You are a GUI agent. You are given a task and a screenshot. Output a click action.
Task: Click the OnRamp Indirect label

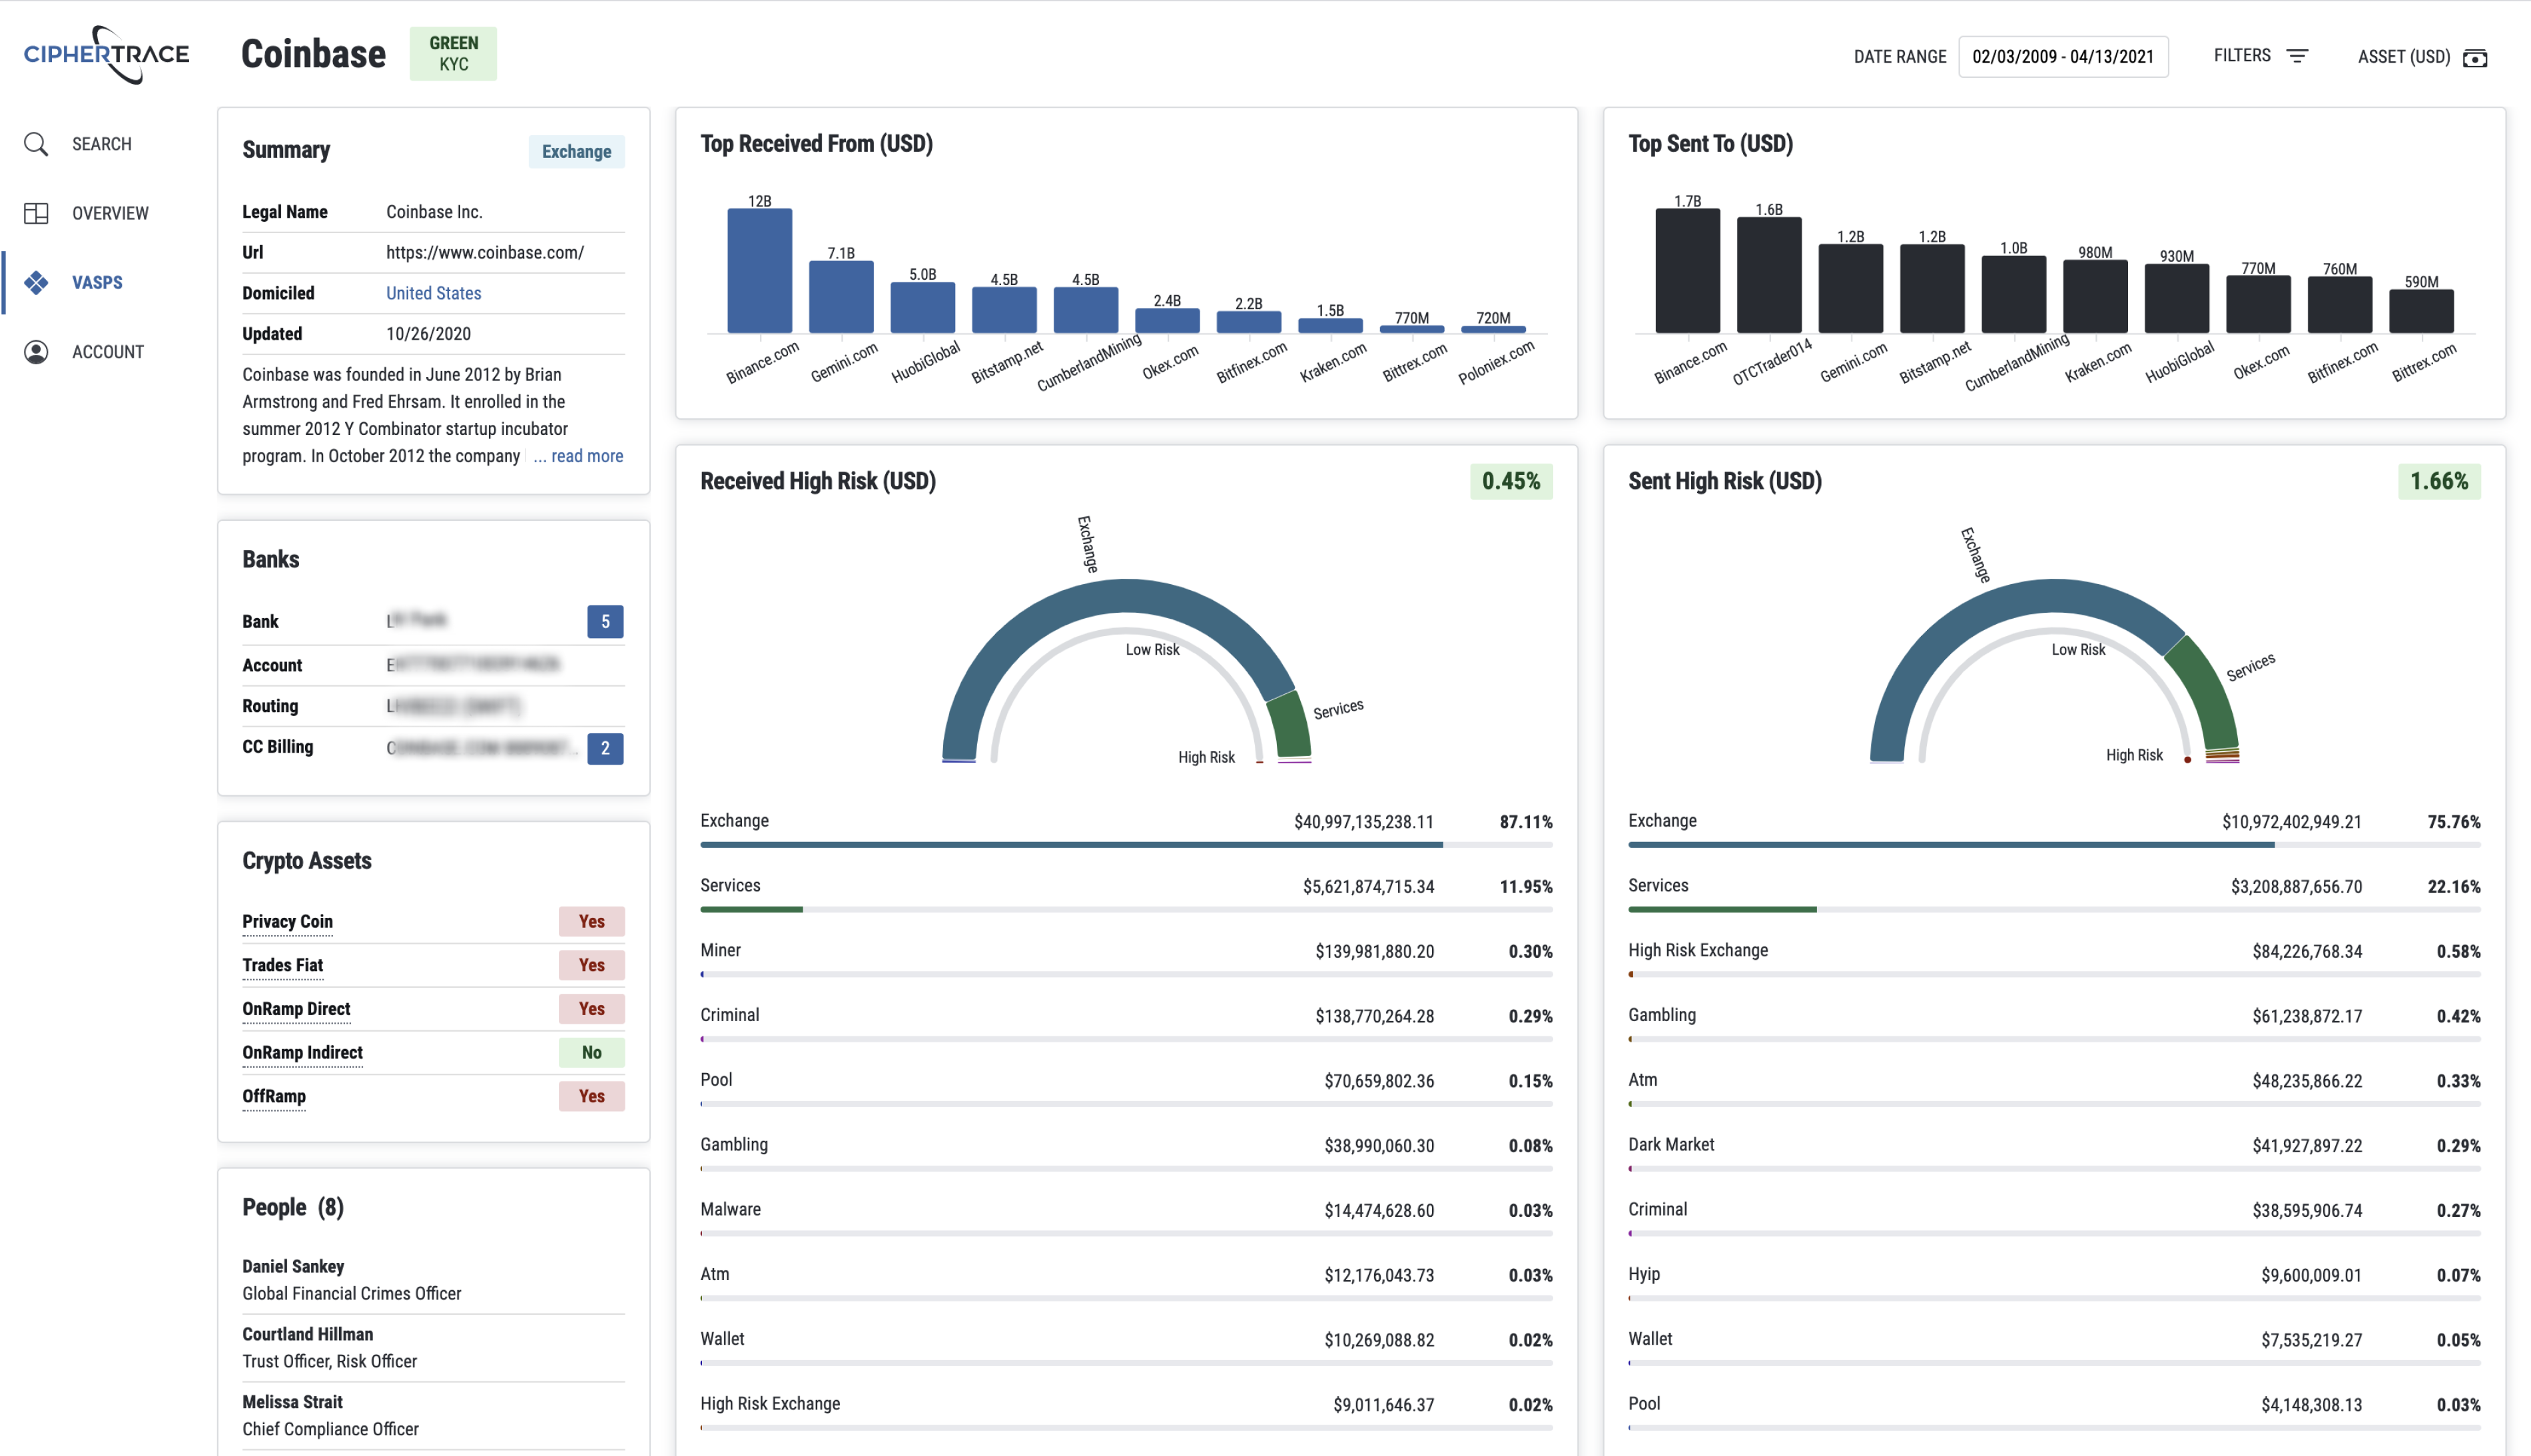[x=303, y=1053]
